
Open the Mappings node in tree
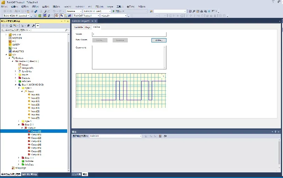(x=21, y=168)
